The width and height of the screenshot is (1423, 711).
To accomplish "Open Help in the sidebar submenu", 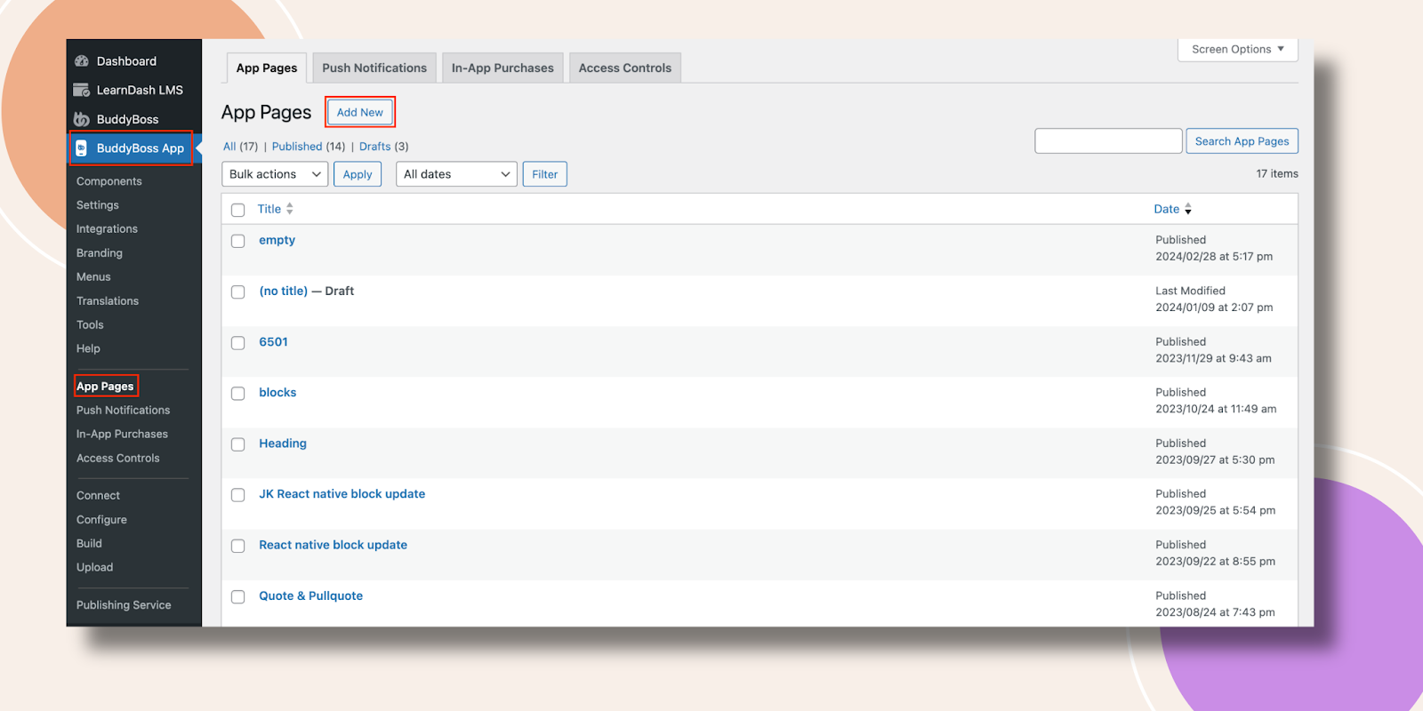I will (88, 349).
